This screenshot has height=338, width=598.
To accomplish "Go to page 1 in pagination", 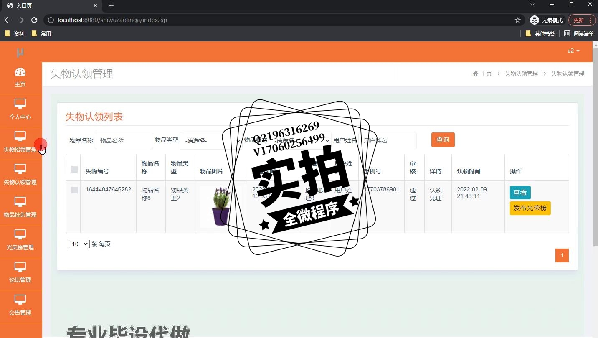I will click(x=562, y=255).
